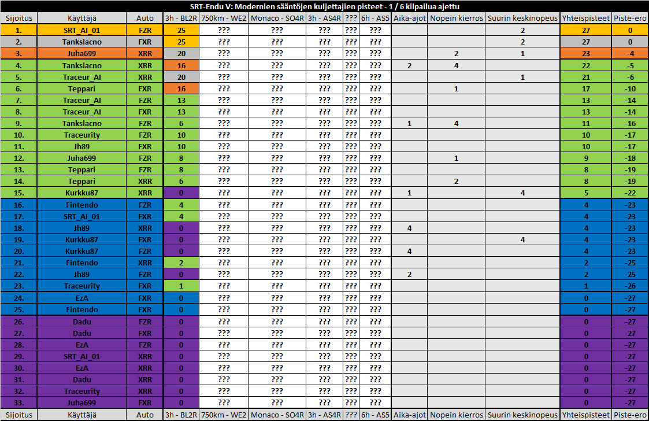Click the Yhteispisteet total showing '11'

point(585,123)
